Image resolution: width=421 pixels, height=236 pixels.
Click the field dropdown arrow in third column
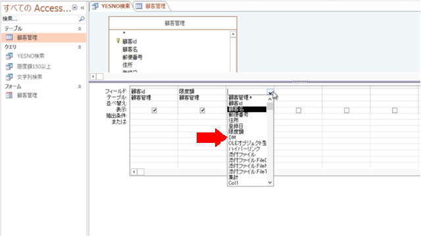coord(270,92)
